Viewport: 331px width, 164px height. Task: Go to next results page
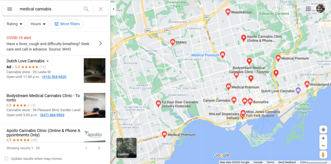pos(99,148)
